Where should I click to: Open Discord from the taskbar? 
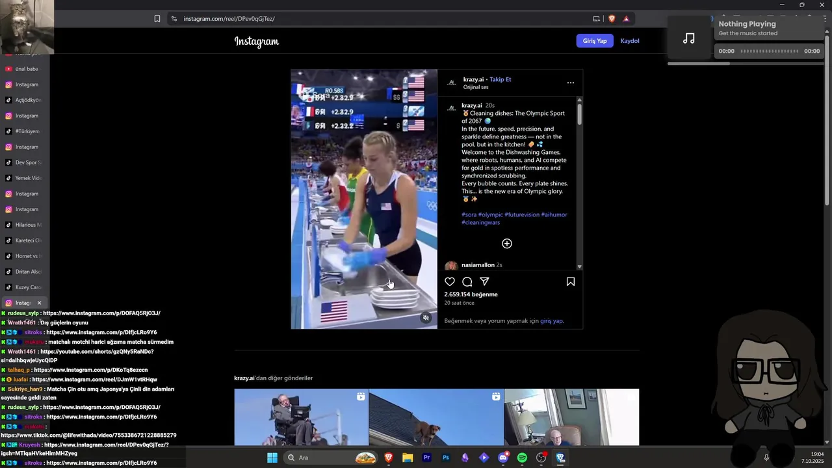(502, 458)
